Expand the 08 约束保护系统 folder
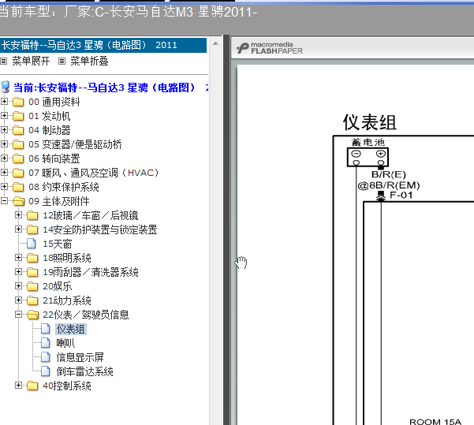474x425 pixels. (x=4, y=187)
